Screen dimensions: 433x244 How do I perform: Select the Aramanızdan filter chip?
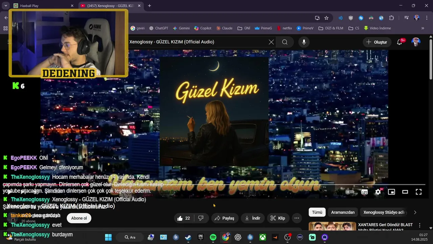tap(343, 212)
